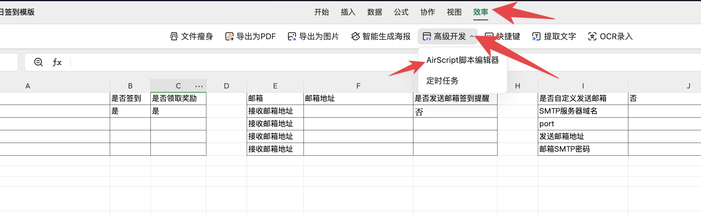
Task: Open 快捷键 shortcuts tool
Action: (x=502, y=37)
